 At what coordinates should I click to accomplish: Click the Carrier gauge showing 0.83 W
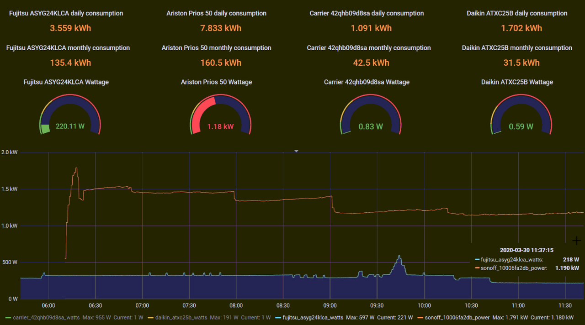click(371, 115)
